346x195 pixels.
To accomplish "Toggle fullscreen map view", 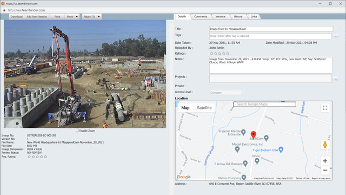I will [325, 108].
